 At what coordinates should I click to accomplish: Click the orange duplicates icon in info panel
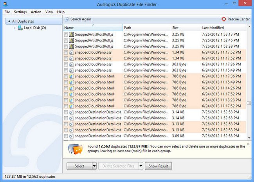75,149
